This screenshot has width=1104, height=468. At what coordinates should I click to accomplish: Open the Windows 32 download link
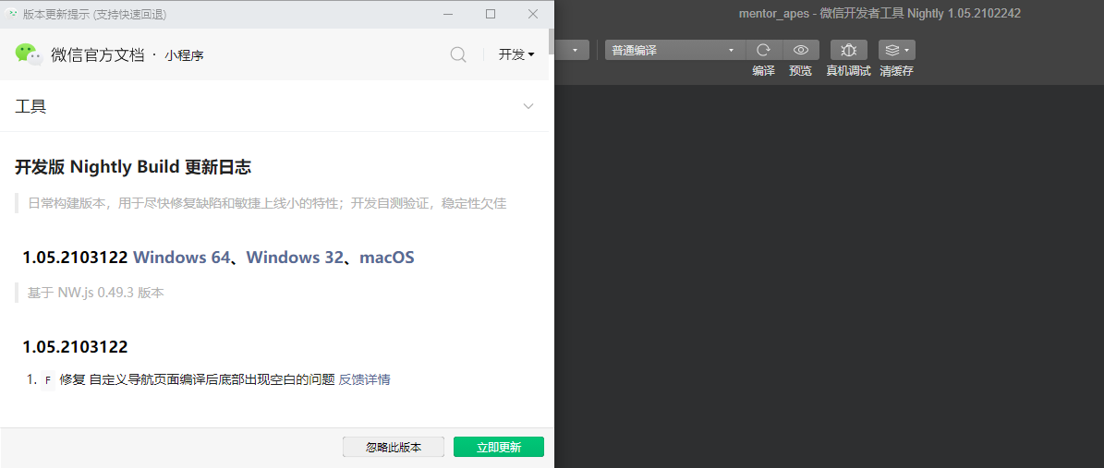tap(295, 258)
